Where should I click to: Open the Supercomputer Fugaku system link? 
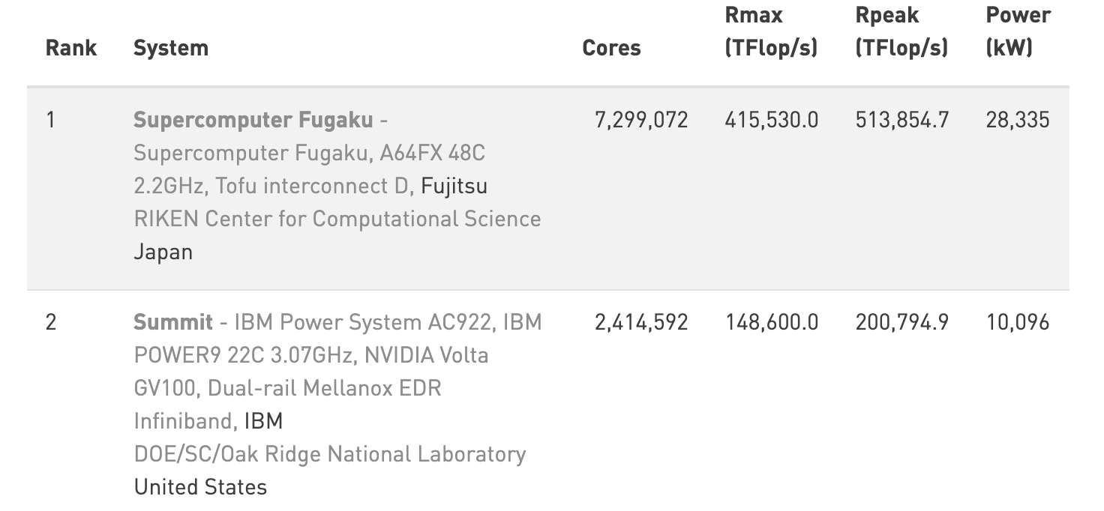[253, 120]
